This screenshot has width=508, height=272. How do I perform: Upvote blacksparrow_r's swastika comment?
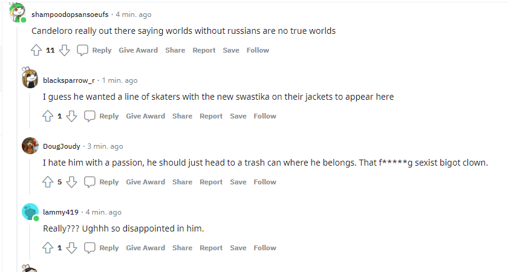pyautogui.click(x=48, y=116)
